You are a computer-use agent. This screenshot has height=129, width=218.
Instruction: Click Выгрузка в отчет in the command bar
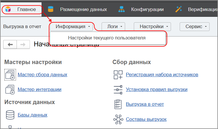(x=22, y=27)
